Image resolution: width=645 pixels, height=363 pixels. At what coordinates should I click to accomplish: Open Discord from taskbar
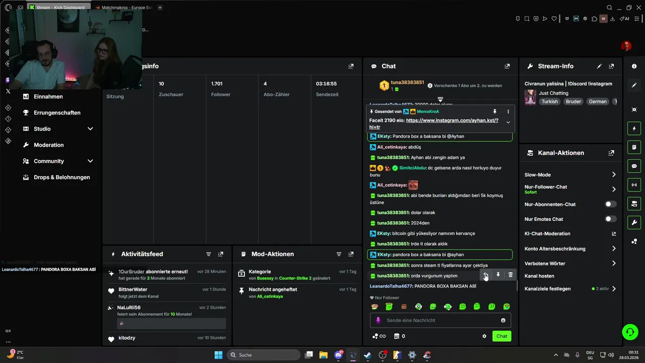point(338,355)
